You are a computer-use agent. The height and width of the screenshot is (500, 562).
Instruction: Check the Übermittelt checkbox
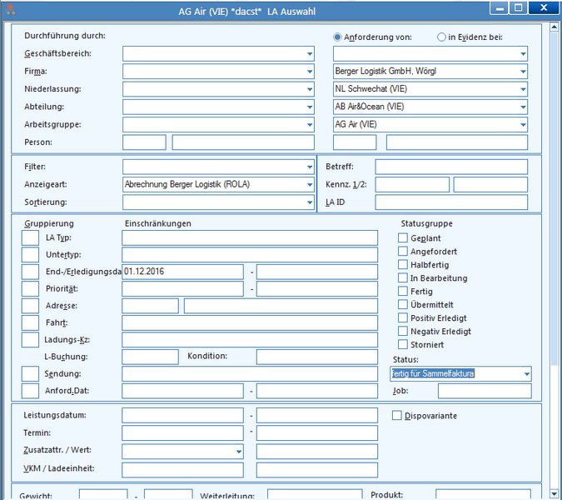[x=403, y=304]
